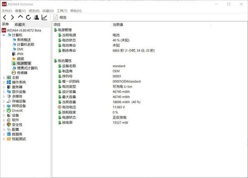Image resolution: width=248 pixels, height=178 pixels.
Task: Click the Back navigation arrow
Action: (5, 18)
